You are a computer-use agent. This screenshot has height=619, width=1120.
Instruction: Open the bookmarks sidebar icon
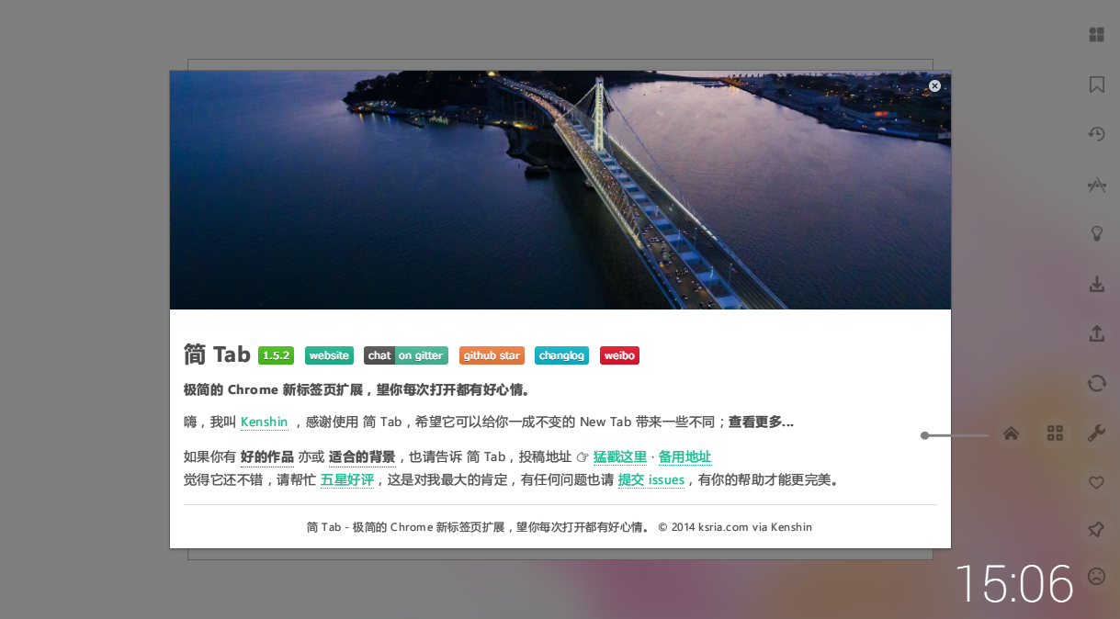1096,84
